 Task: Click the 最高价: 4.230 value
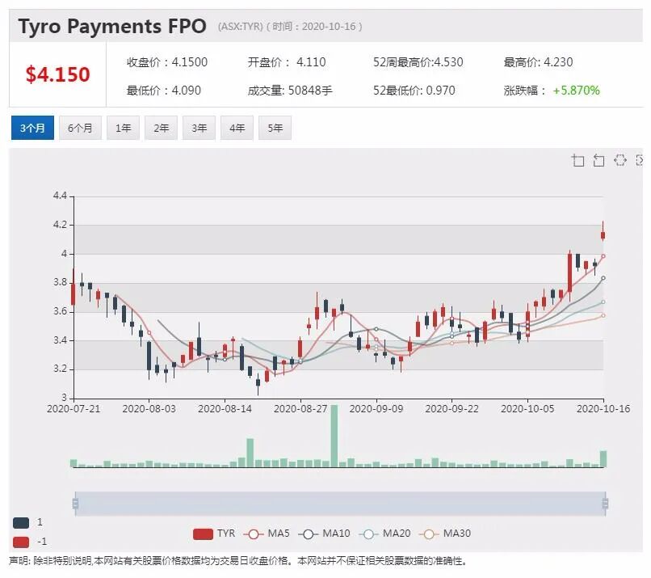pos(538,62)
